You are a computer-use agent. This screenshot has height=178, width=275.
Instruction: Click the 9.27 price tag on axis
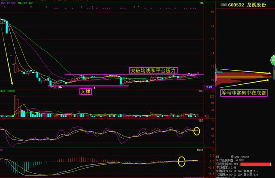[x=209, y=87]
